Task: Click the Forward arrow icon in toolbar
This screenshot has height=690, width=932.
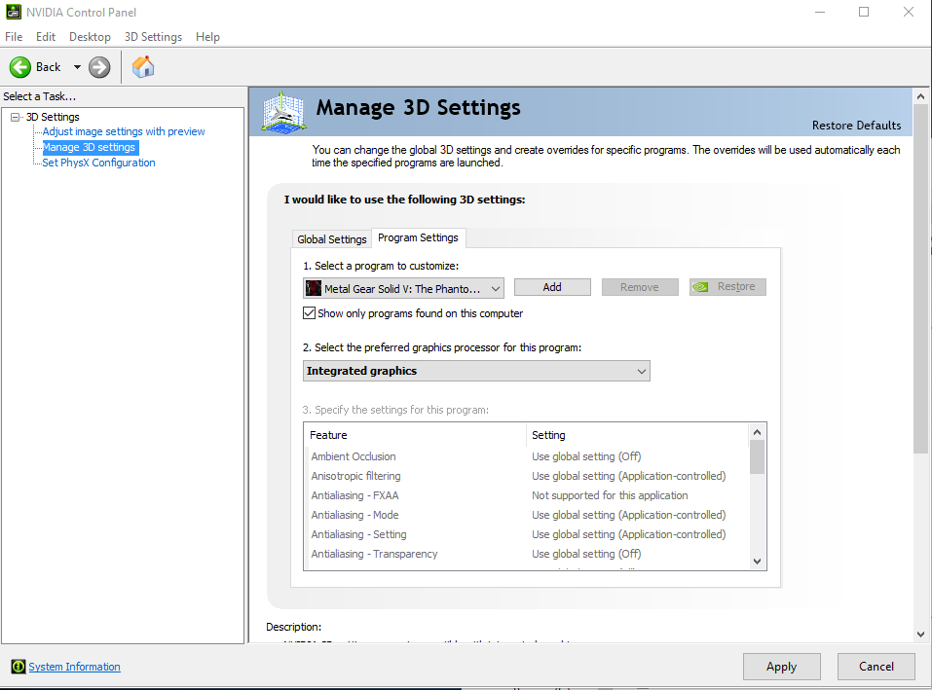Action: [x=99, y=67]
